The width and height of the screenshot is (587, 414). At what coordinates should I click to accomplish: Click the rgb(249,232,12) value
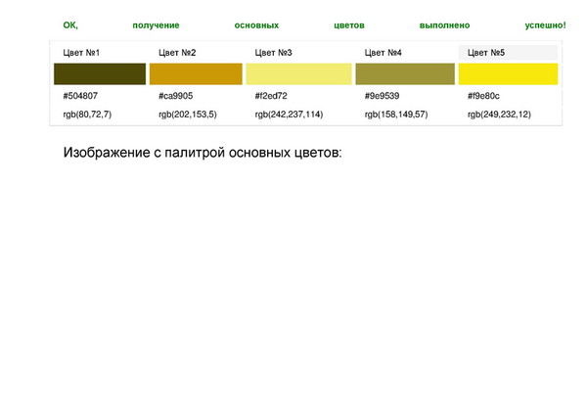tap(499, 115)
